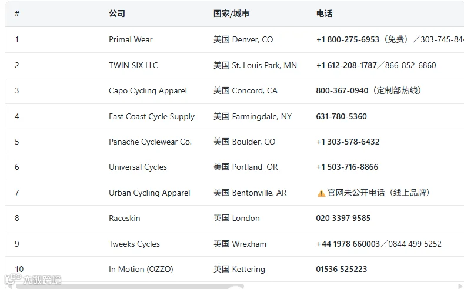Select the TWIN SIX LLC company name
Image resolution: width=464 pixels, height=289 pixels.
pos(133,65)
